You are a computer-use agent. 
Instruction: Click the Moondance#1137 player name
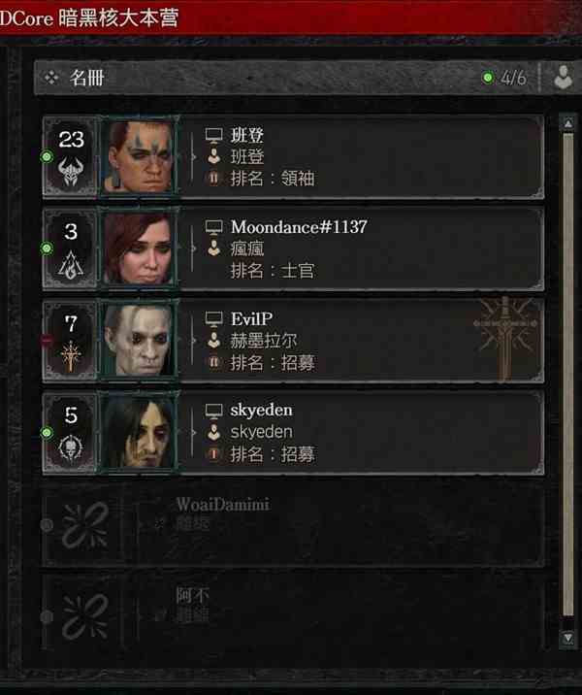(x=299, y=227)
